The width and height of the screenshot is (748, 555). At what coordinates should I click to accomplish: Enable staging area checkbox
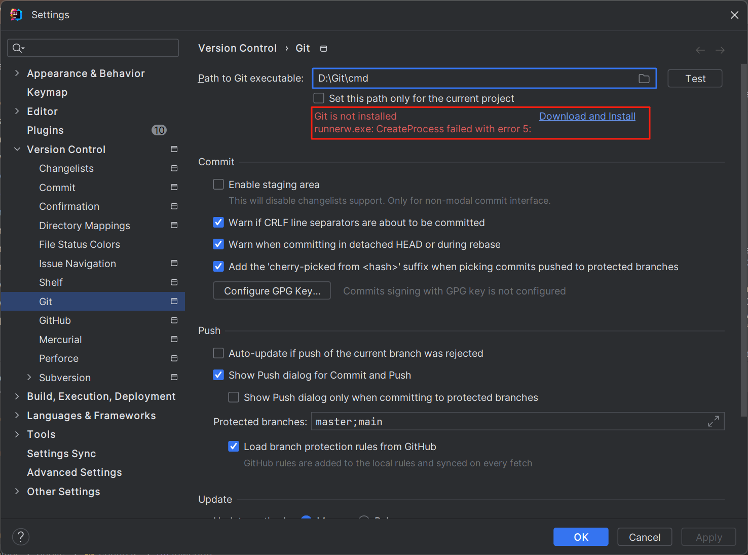(218, 184)
